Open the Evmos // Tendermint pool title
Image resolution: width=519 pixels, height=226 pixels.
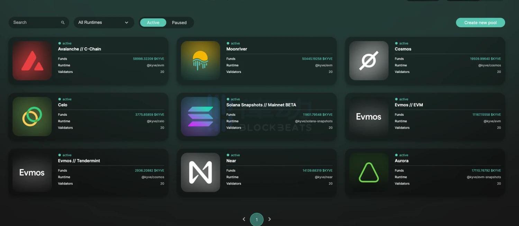pyautogui.click(x=79, y=161)
